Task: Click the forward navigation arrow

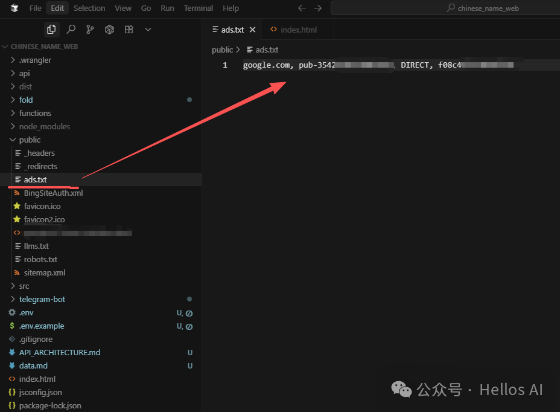Action: point(318,8)
